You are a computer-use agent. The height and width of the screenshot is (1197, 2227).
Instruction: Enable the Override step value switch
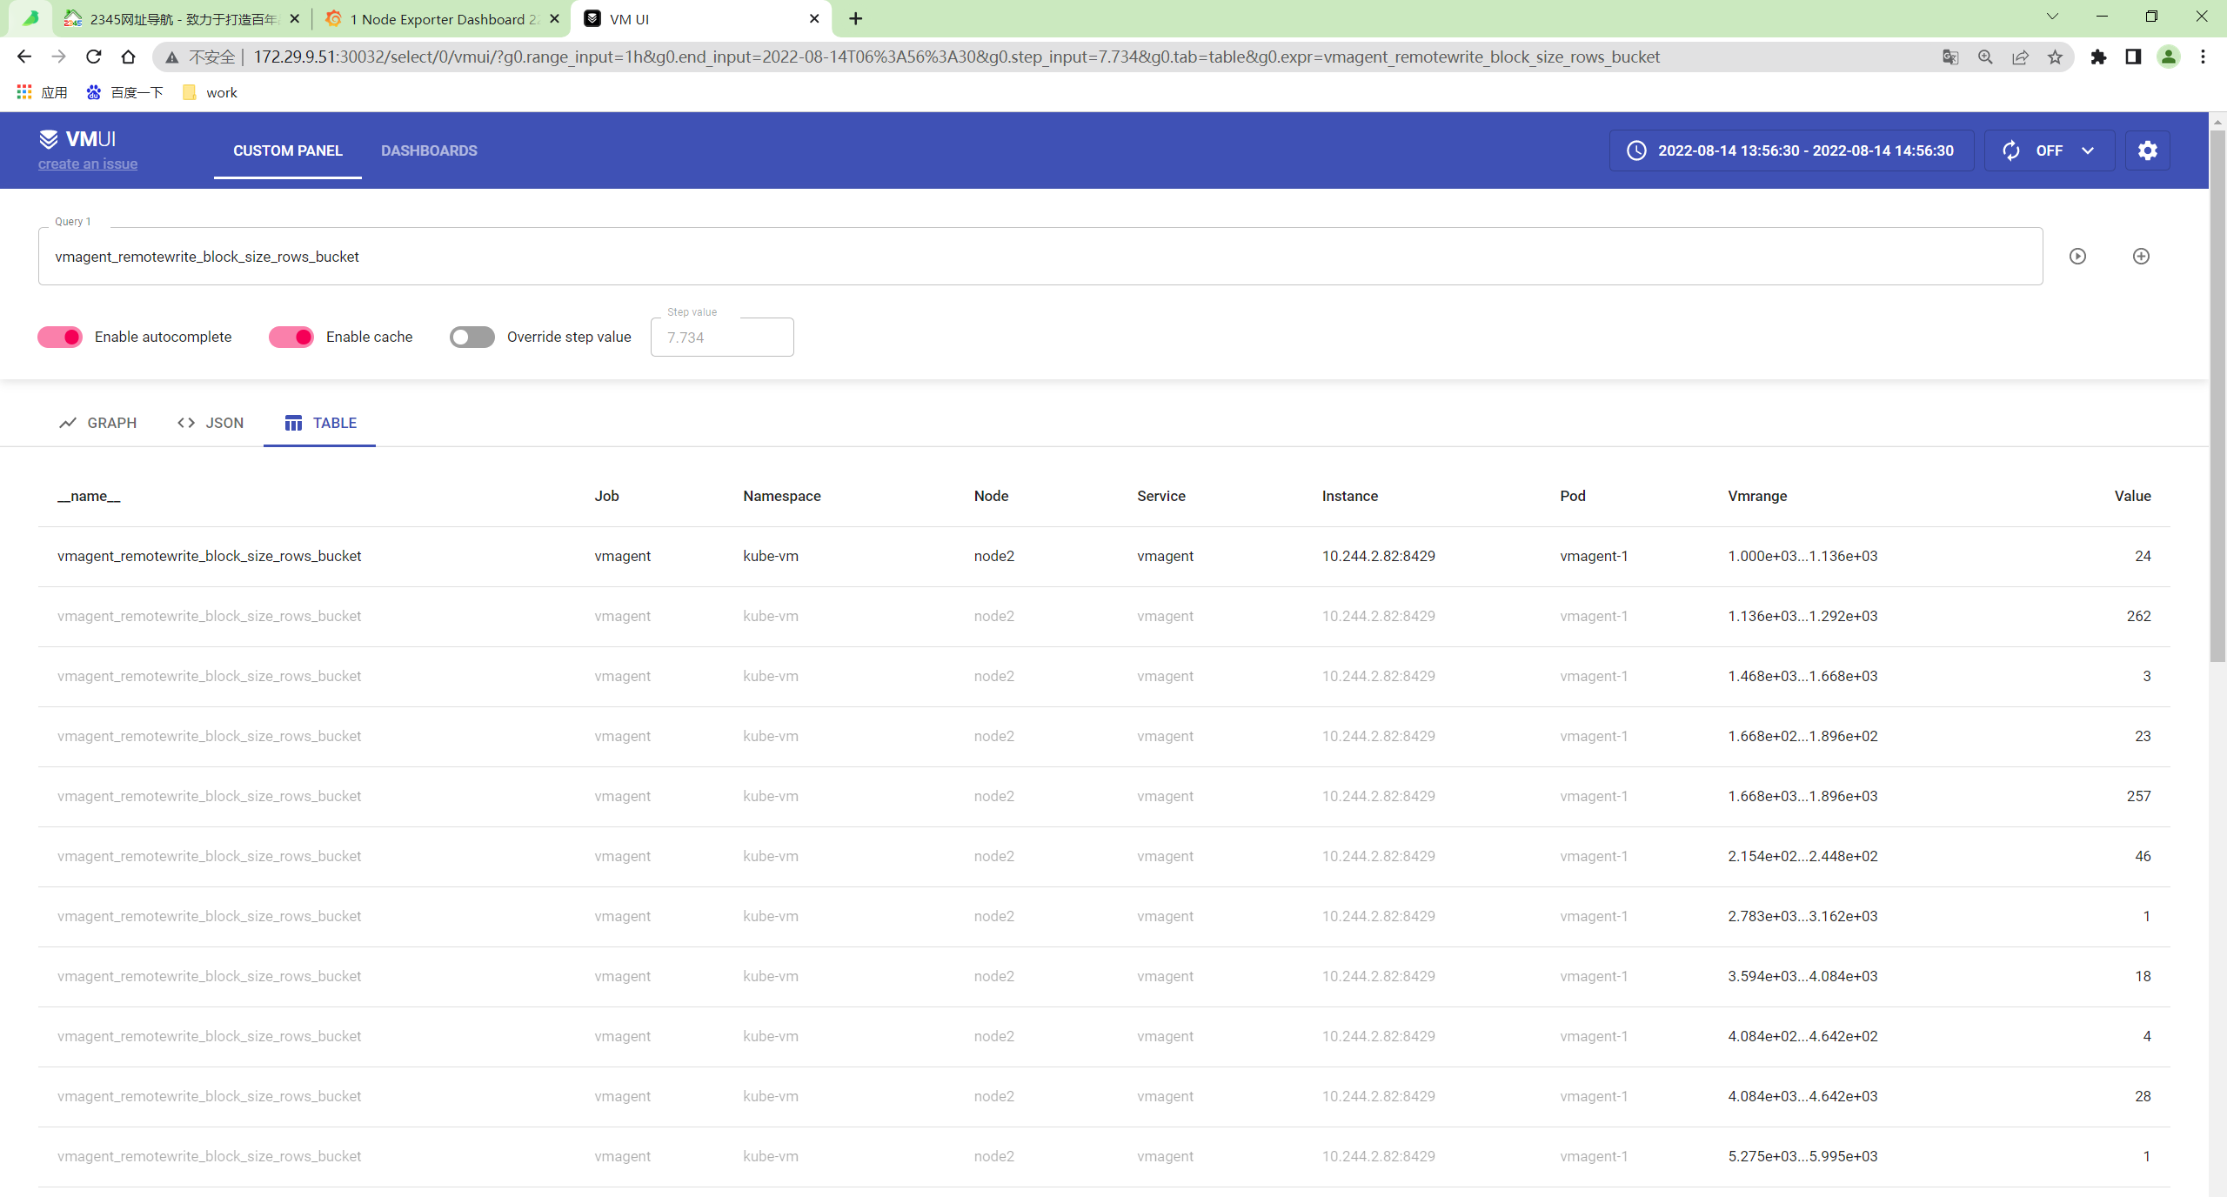(x=472, y=337)
